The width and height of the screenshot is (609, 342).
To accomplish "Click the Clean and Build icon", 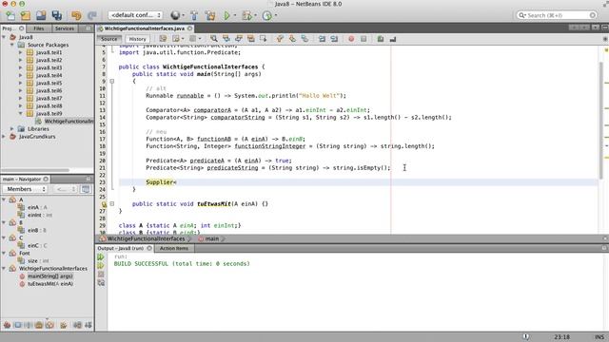I will click(x=210, y=15).
